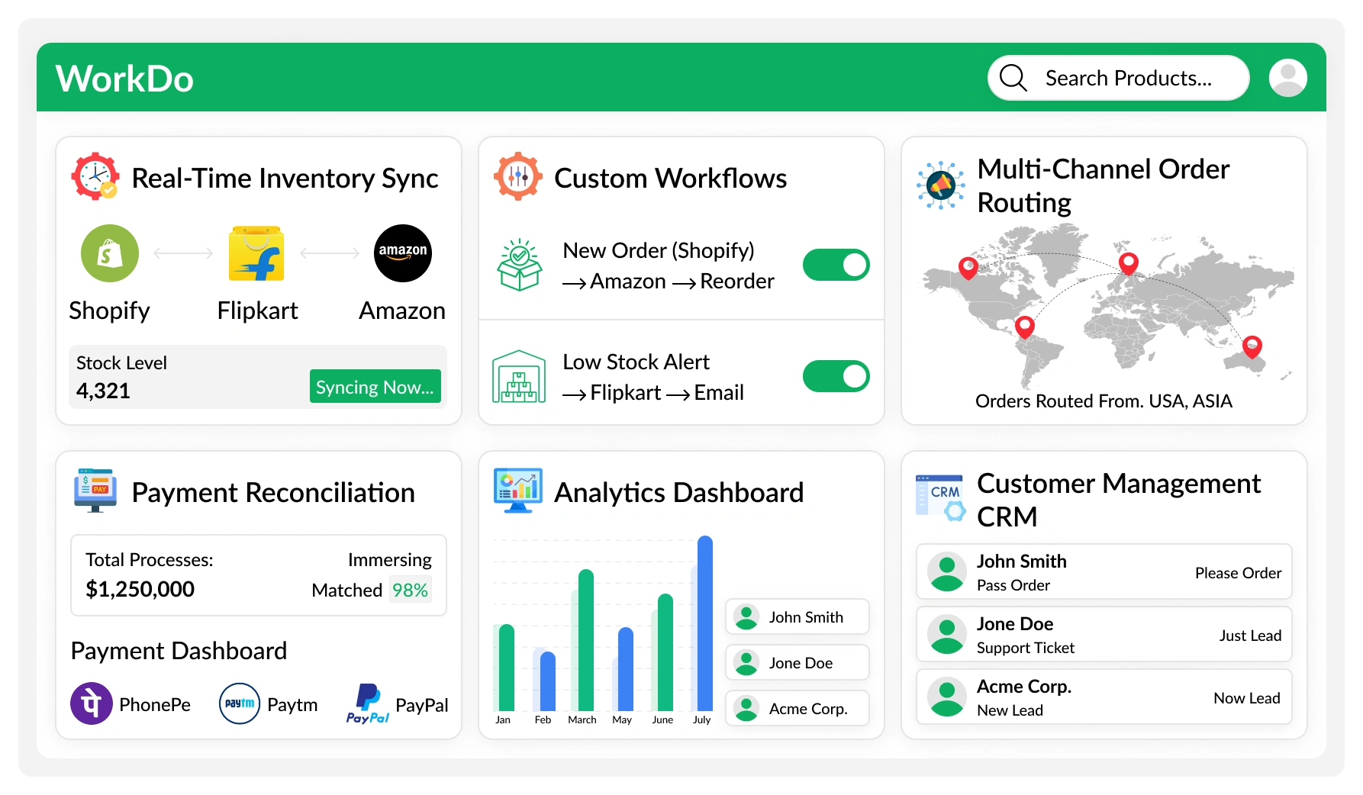
Task: Click the Custom Workflows gear icon
Action: [x=518, y=177]
